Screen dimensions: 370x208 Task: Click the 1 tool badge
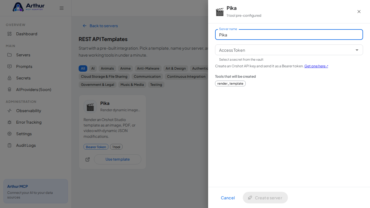point(116,147)
